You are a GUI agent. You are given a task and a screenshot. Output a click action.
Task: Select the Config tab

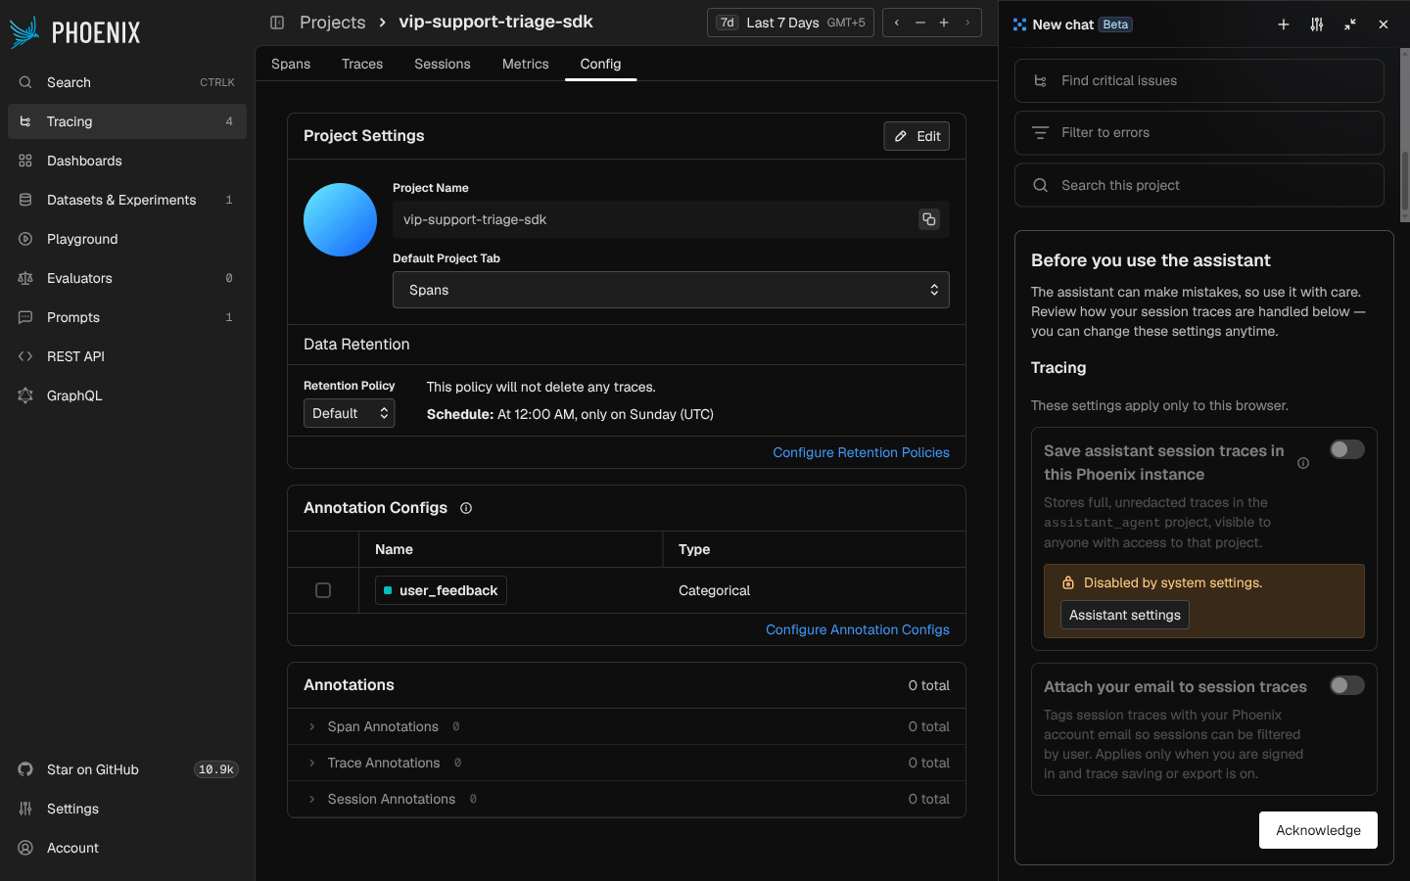[600, 64]
